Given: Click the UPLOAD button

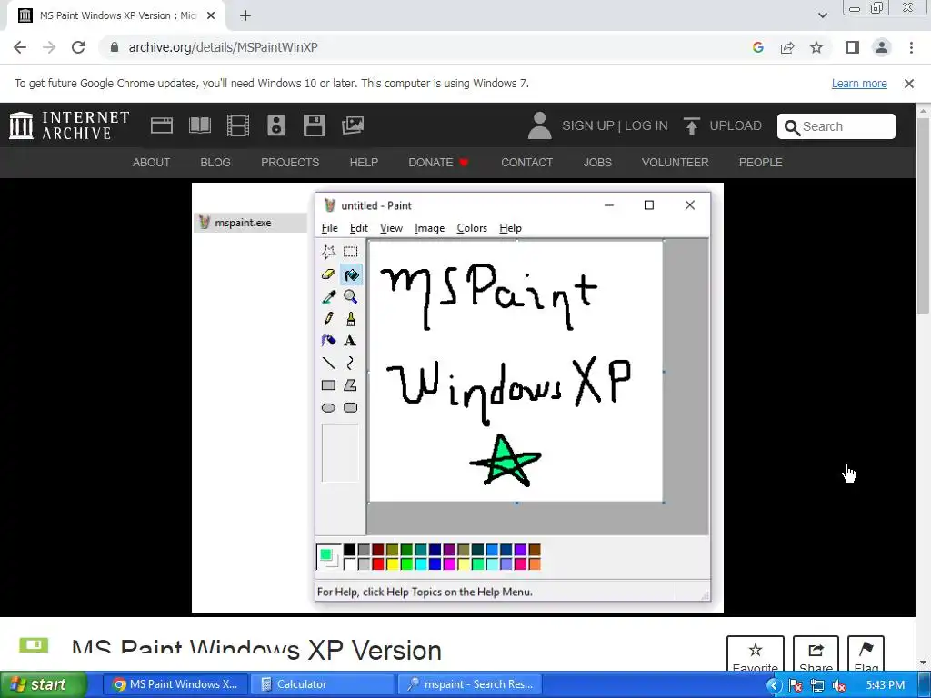Looking at the screenshot, I should [722, 125].
